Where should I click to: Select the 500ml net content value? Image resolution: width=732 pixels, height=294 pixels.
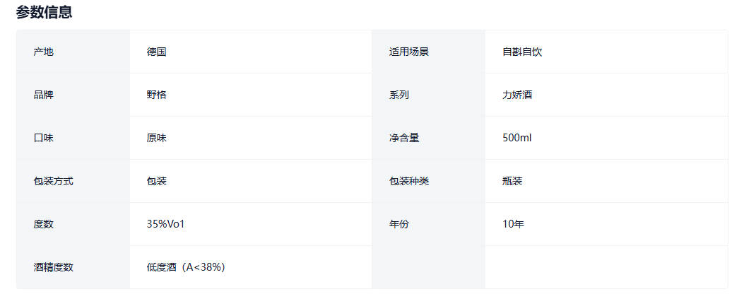[x=516, y=138]
